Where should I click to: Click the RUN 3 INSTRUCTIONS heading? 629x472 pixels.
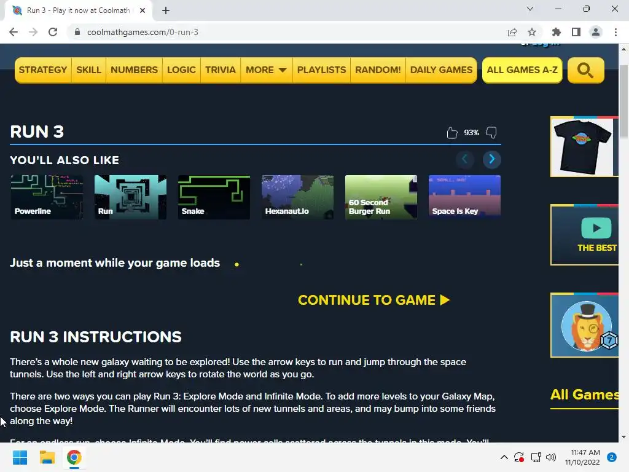96,337
